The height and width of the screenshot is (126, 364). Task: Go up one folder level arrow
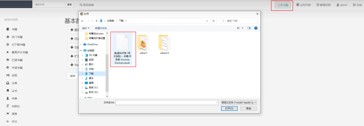[x=97, y=21]
